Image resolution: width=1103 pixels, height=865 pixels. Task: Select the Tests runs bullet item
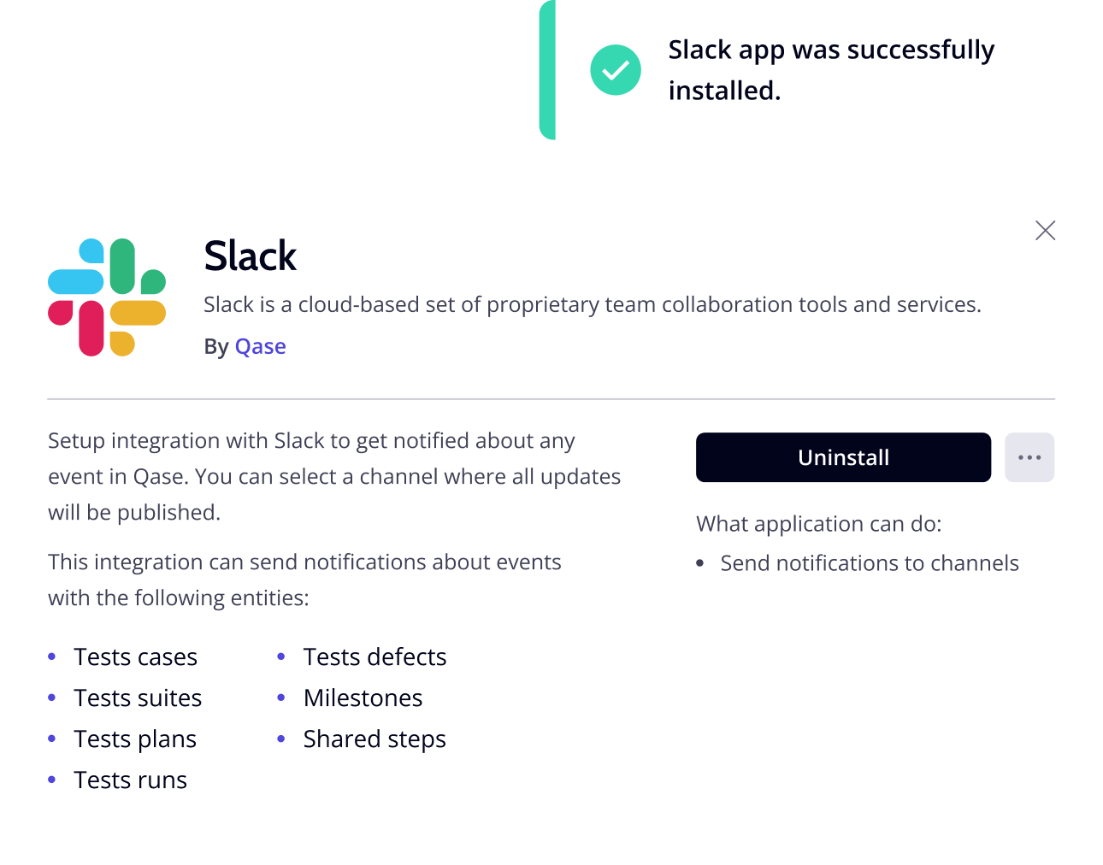pyautogui.click(x=130, y=780)
